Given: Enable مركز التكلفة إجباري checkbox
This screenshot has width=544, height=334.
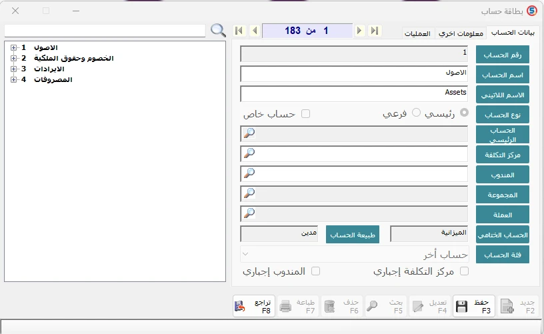Looking at the screenshot, I should 464,271.
